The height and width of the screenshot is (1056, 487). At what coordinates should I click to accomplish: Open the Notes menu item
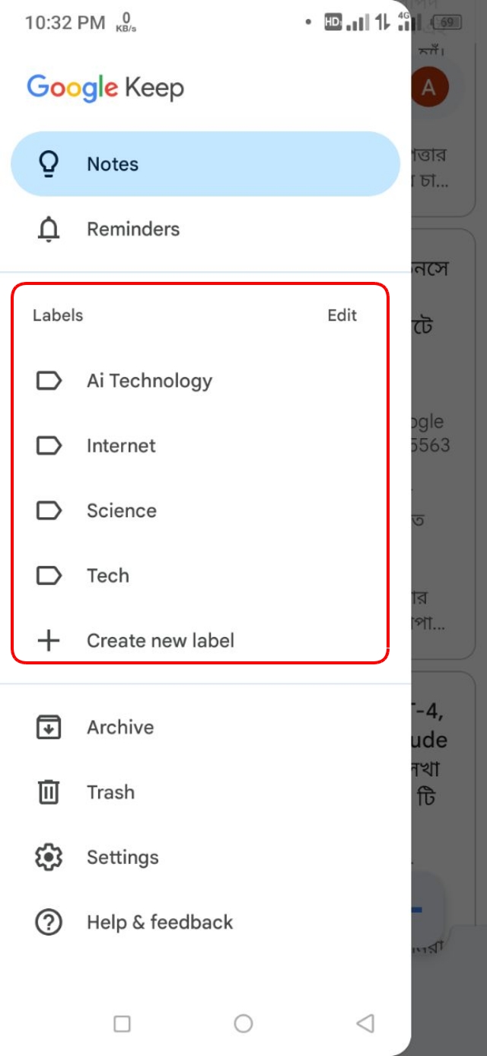click(x=113, y=164)
